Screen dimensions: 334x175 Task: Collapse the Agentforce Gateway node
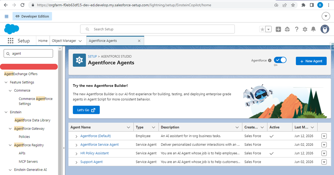10,128
